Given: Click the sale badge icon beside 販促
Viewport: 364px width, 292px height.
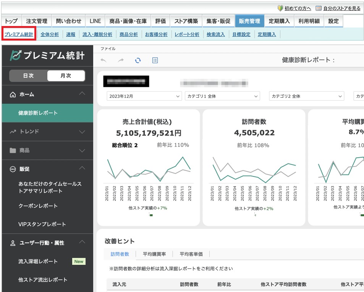Looking at the screenshot, I should 13,169.
